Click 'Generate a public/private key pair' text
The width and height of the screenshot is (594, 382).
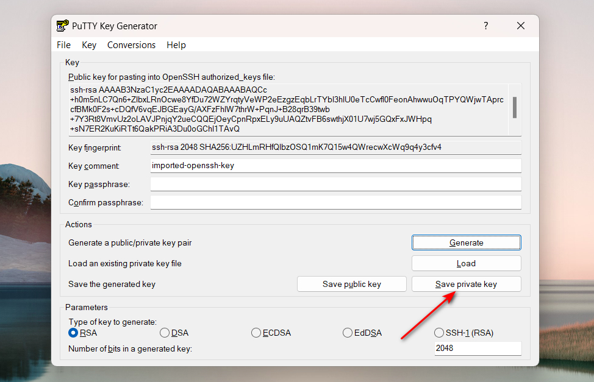(x=130, y=242)
